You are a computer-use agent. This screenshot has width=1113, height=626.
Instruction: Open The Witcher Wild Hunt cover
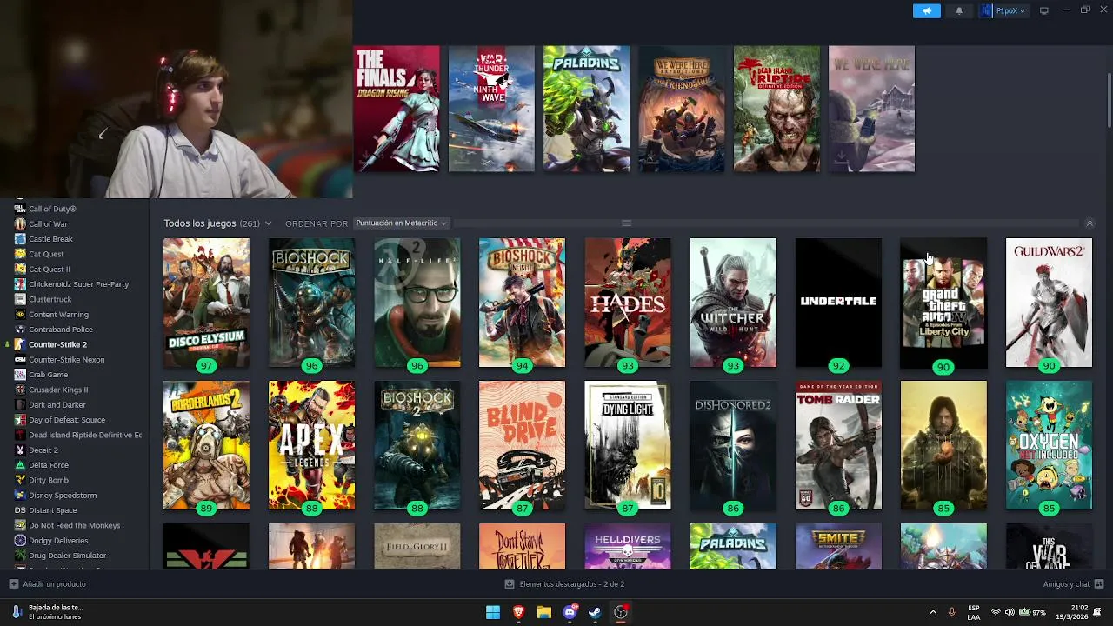733,303
